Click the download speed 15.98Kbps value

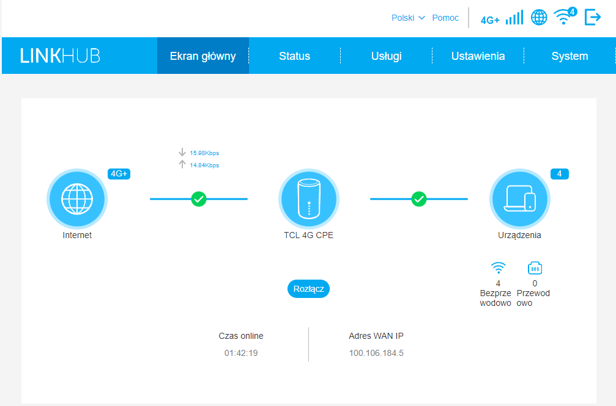tap(204, 153)
